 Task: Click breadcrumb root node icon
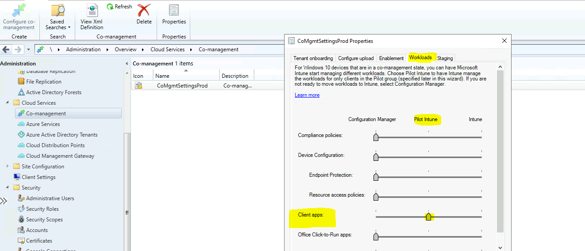click(40, 49)
